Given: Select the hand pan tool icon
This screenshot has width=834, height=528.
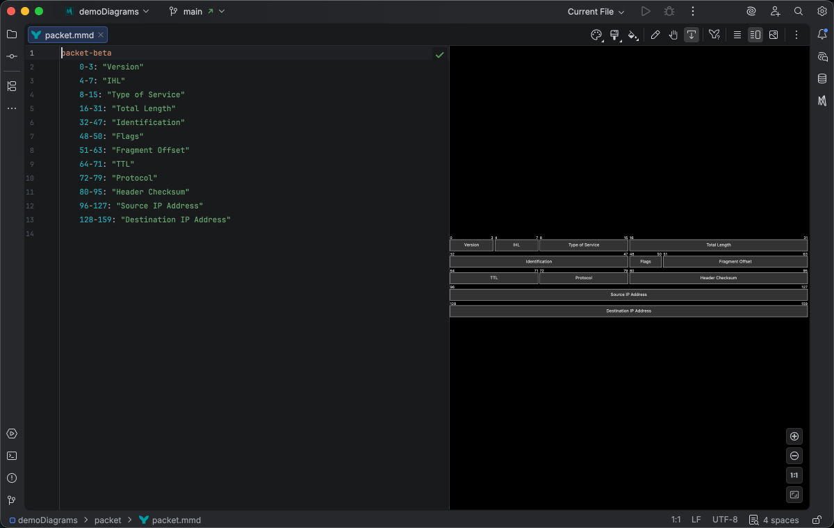Looking at the screenshot, I should (x=673, y=35).
